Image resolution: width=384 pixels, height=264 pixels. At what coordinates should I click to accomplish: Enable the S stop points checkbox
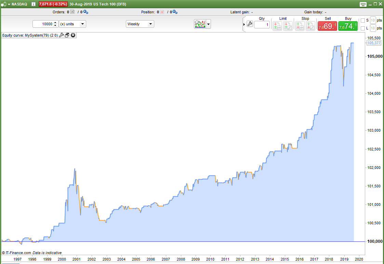pyautogui.click(x=363, y=20)
